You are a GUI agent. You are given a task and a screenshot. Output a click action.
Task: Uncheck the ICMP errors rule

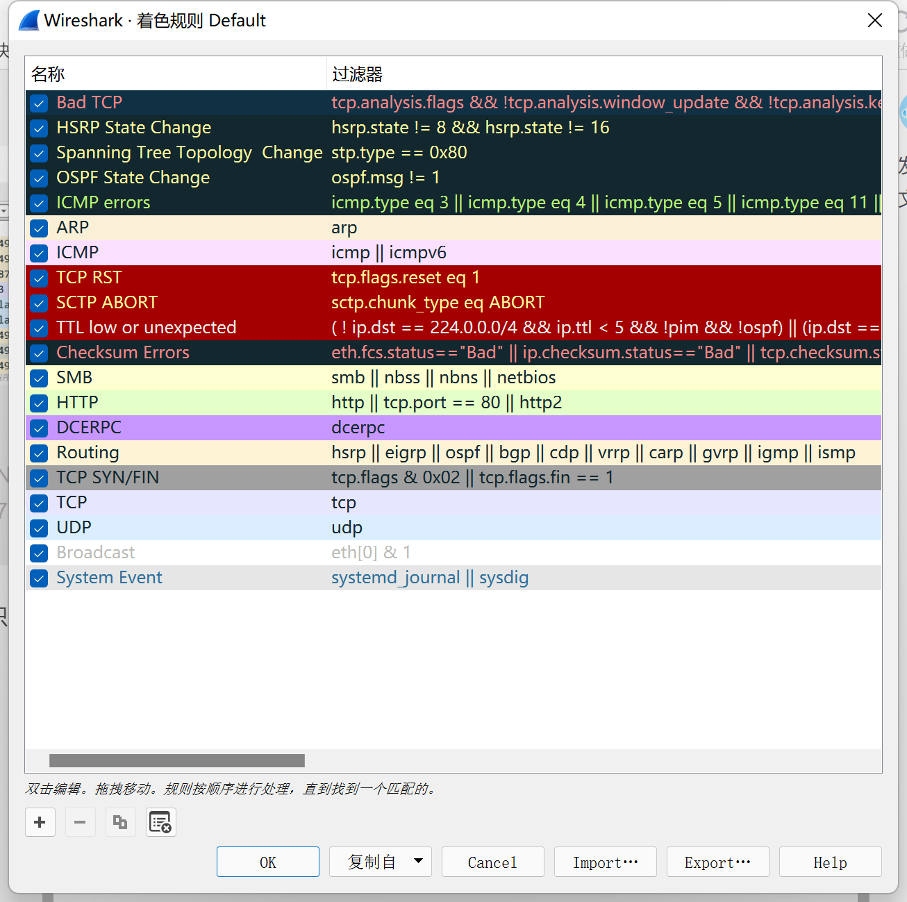click(x=39, y=203)
